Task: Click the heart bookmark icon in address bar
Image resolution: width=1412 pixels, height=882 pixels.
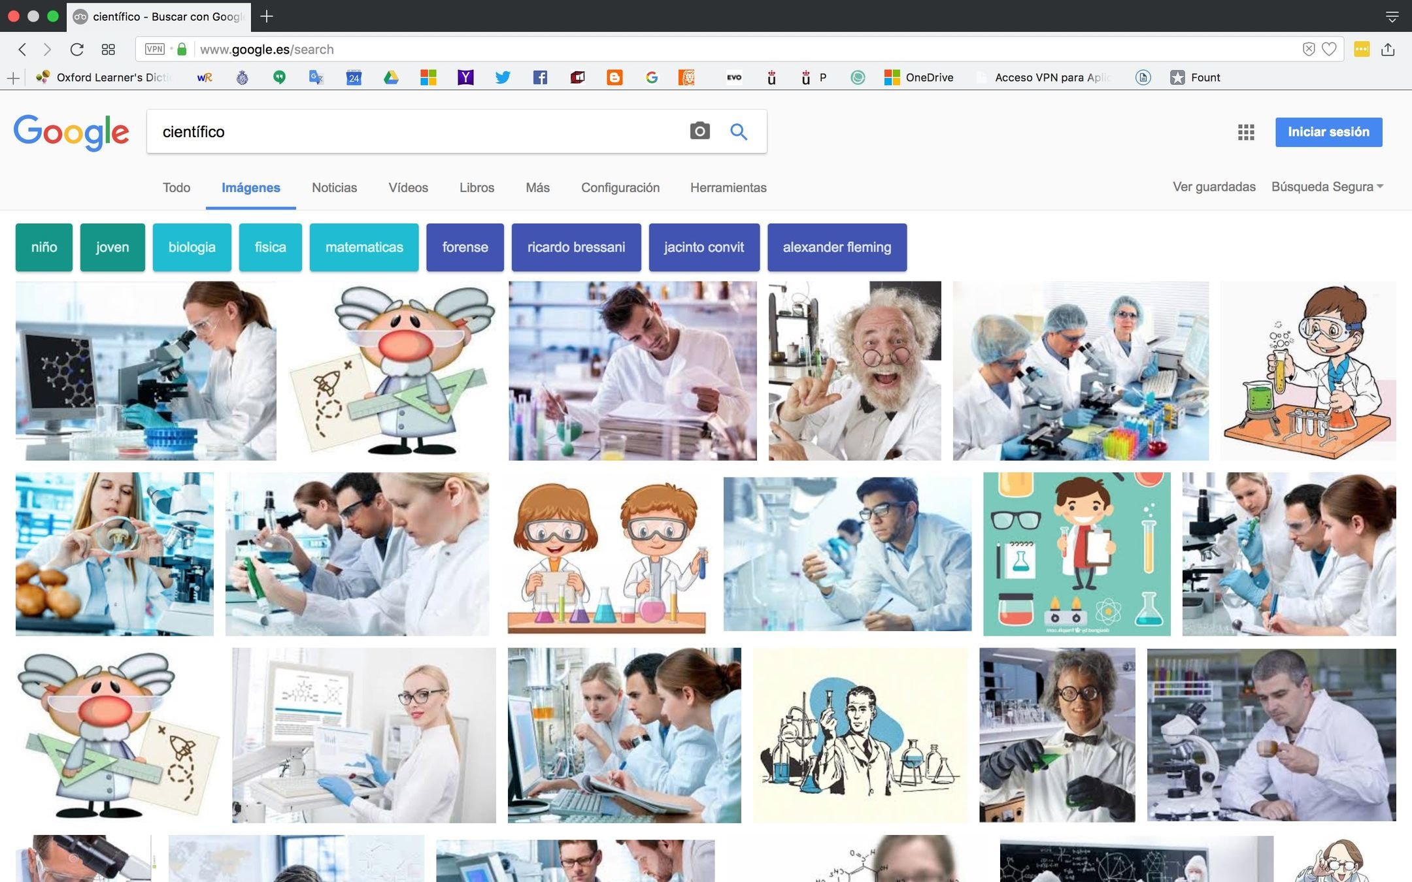Action: [x=1329, y=50]
